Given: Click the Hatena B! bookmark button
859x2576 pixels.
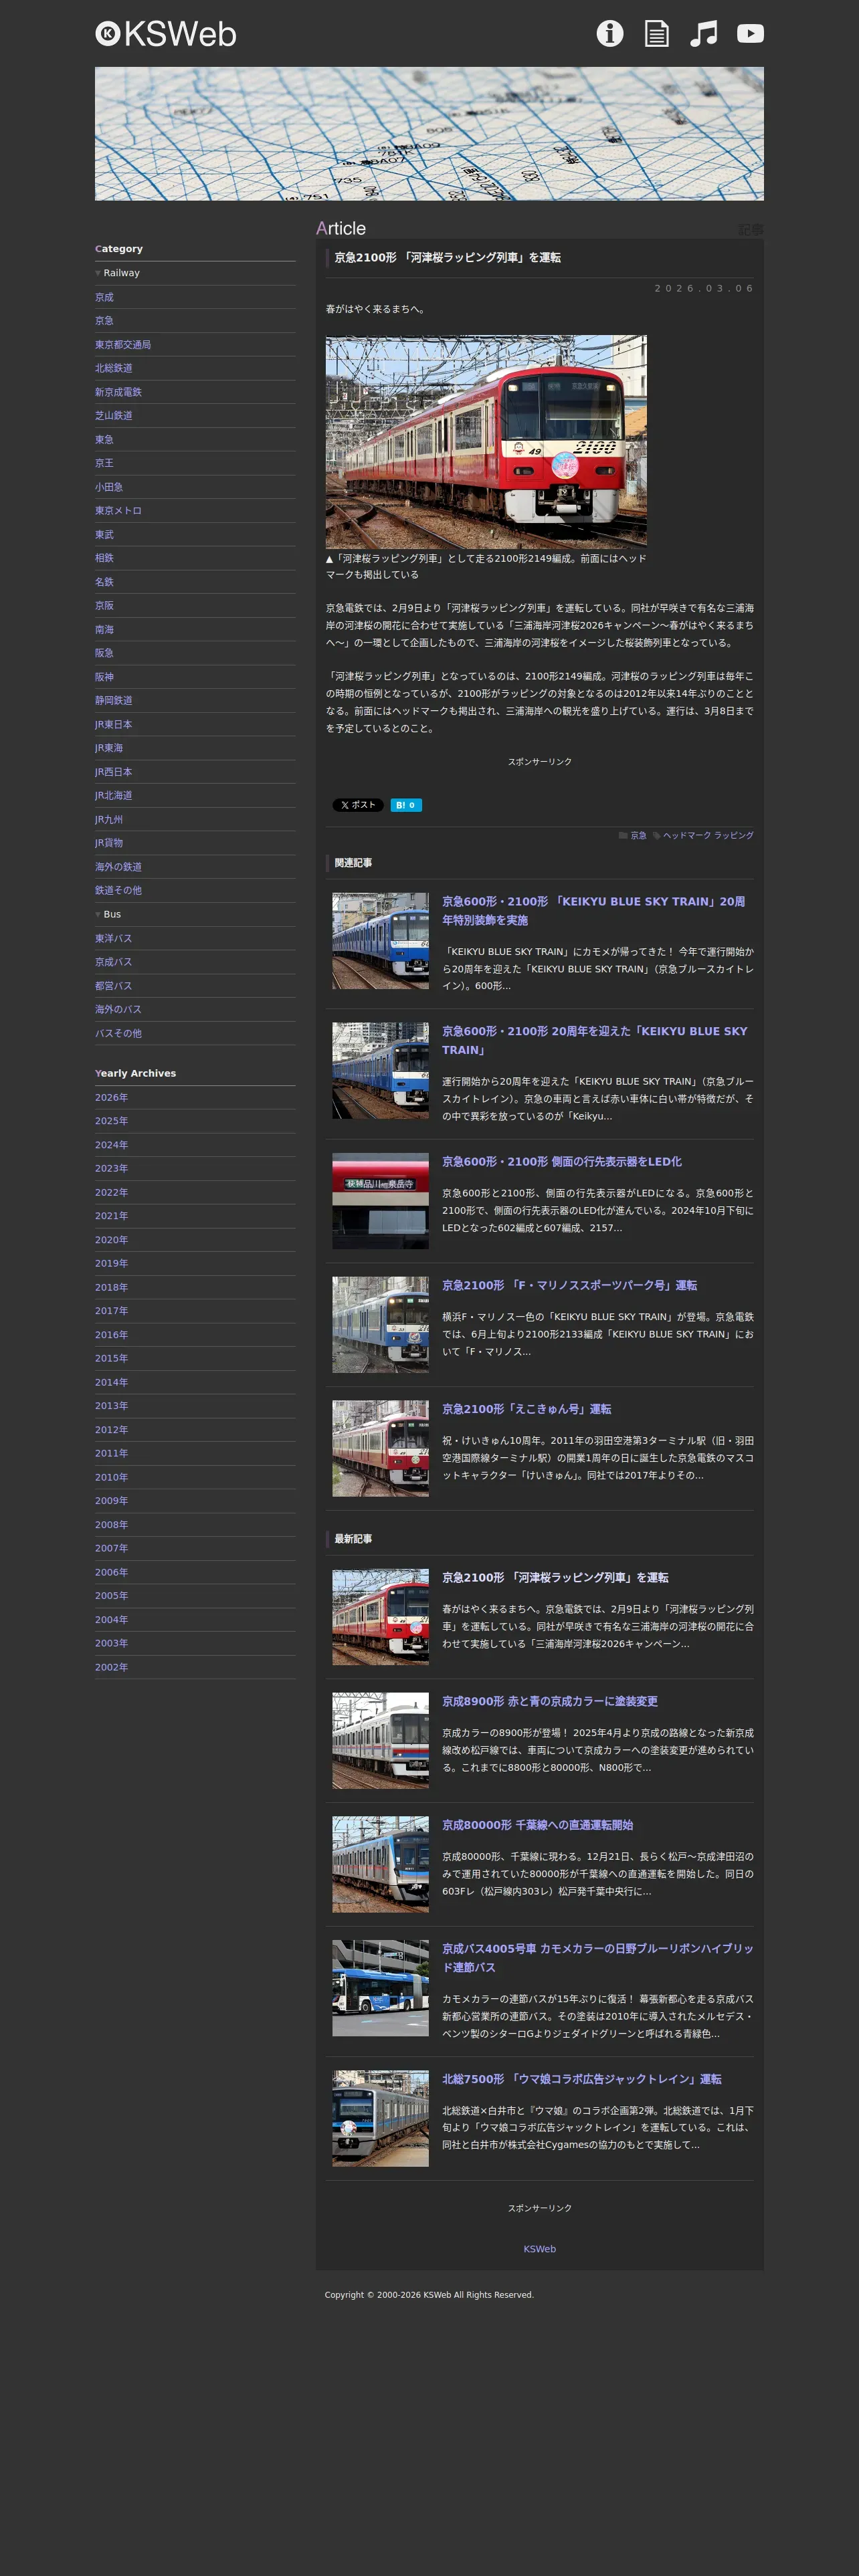Looking at the screenshot, I should 406,805.
